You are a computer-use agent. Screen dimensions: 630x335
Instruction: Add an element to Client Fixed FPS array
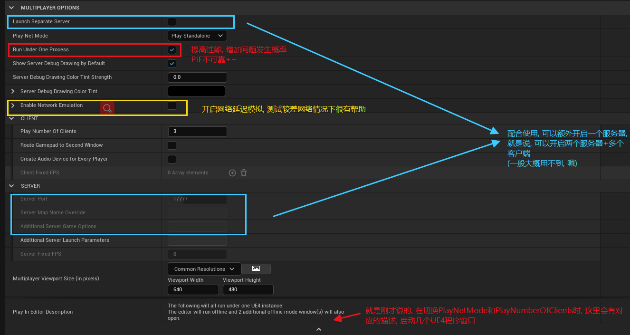(x=232, y=172)
